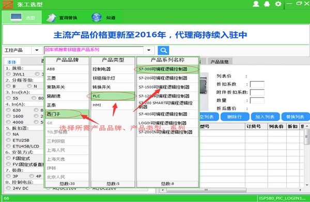Select the 本体 tab
This screenshot has width=310, height=202.
12,62
